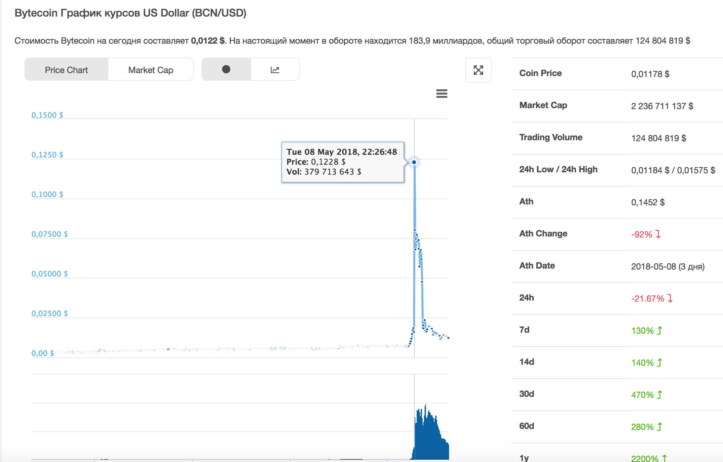The height and width of the screenshot is (462, 723).
Task: Expand chart to fullscreen with arrows icon
Action: point(478,70)
